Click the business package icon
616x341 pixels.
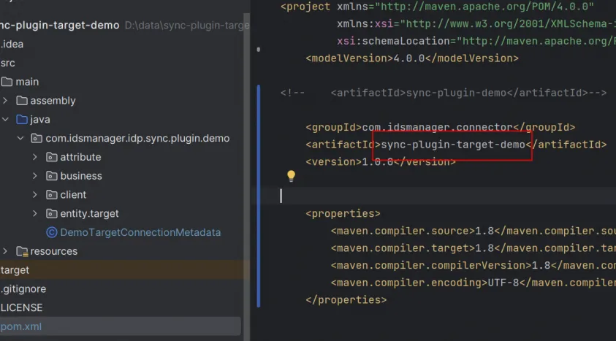[52, 176]
